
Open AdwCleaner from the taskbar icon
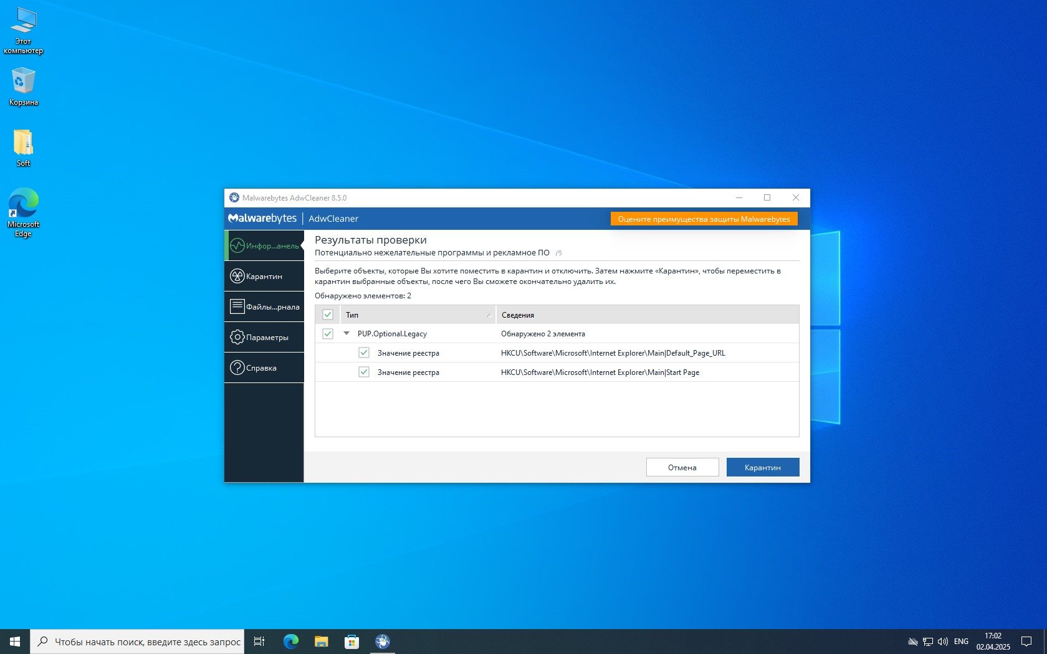point(382,641)
